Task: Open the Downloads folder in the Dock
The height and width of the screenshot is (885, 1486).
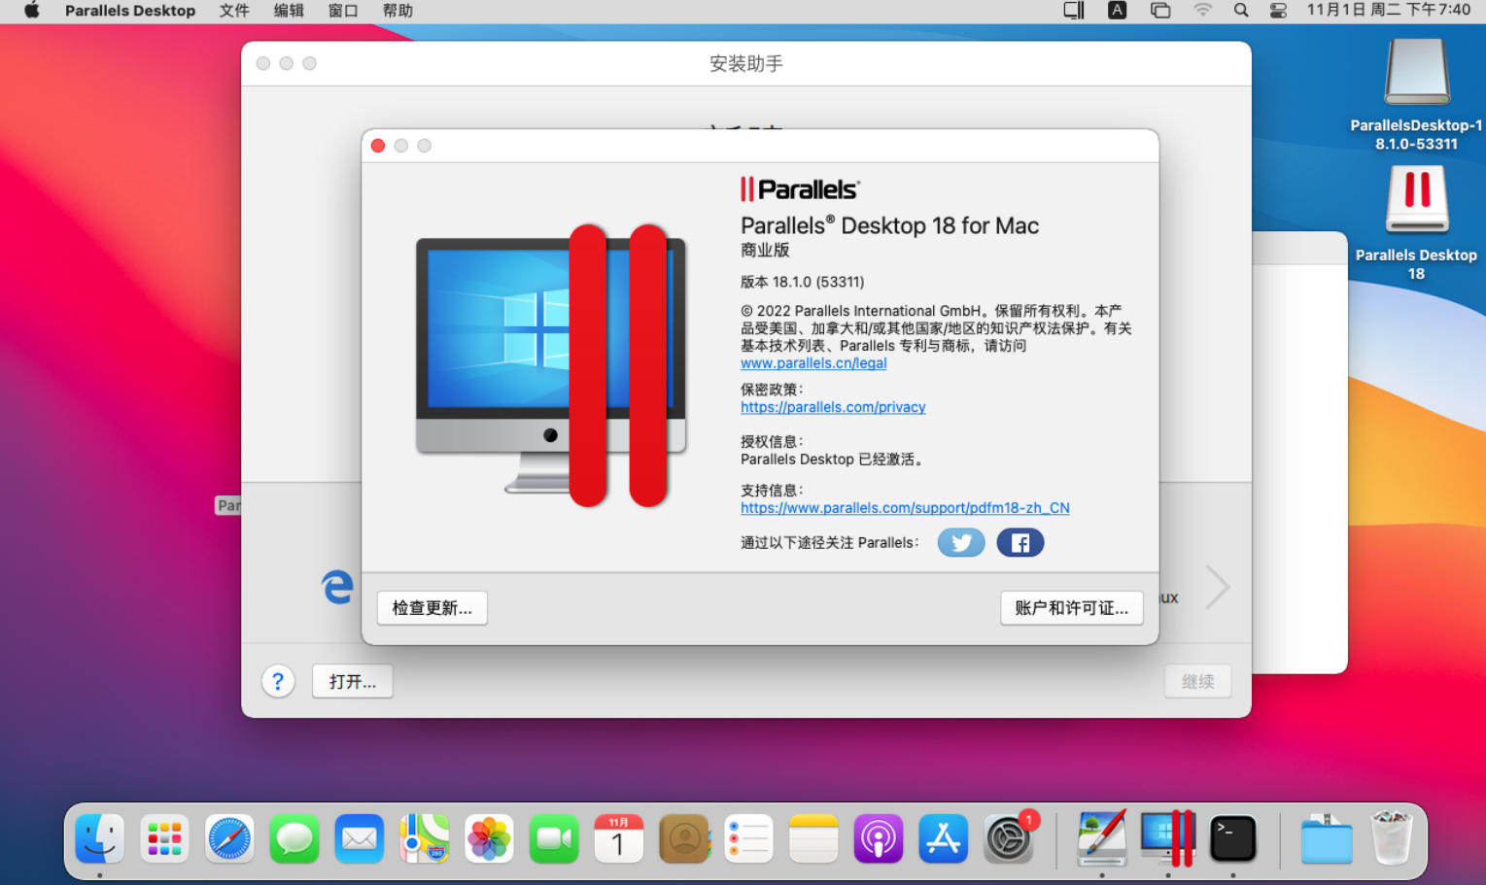Action: (x=1327, y=839)
